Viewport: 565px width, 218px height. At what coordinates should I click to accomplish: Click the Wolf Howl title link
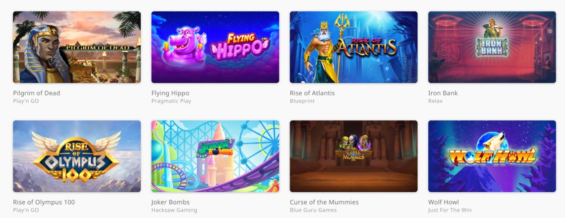443,202
